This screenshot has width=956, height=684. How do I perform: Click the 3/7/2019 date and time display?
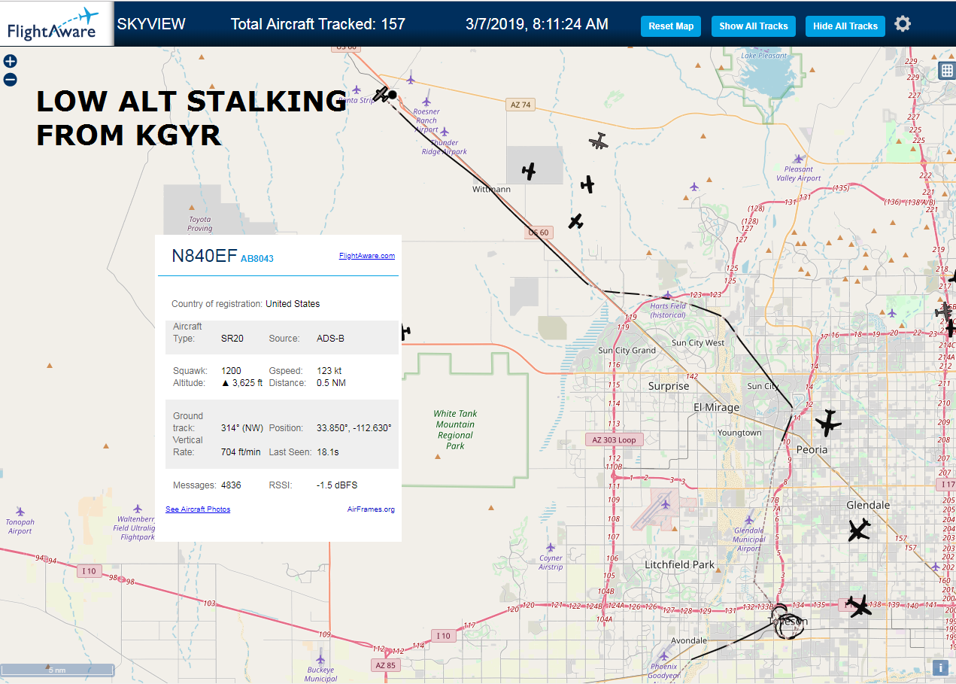(537, 24)
